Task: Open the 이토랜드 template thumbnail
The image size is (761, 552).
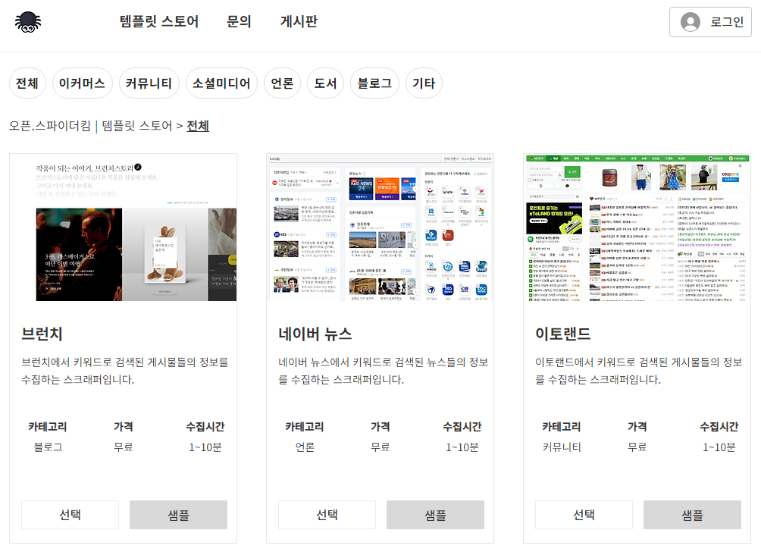Action: click(x=637, y=227)
